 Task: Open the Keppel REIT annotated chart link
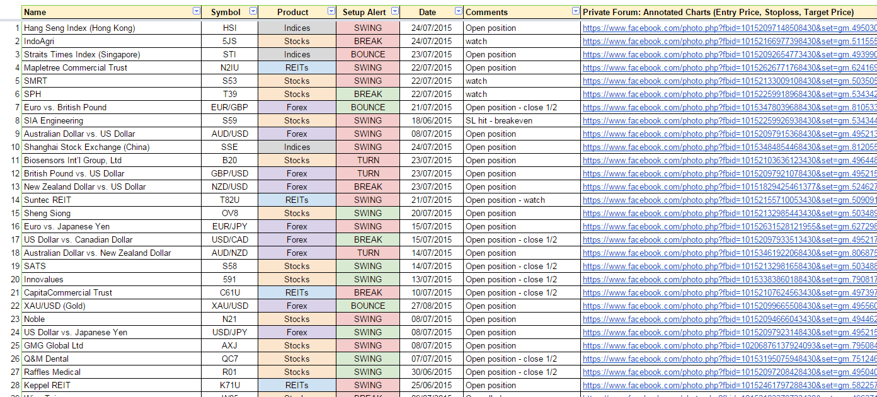click(729, 386)
